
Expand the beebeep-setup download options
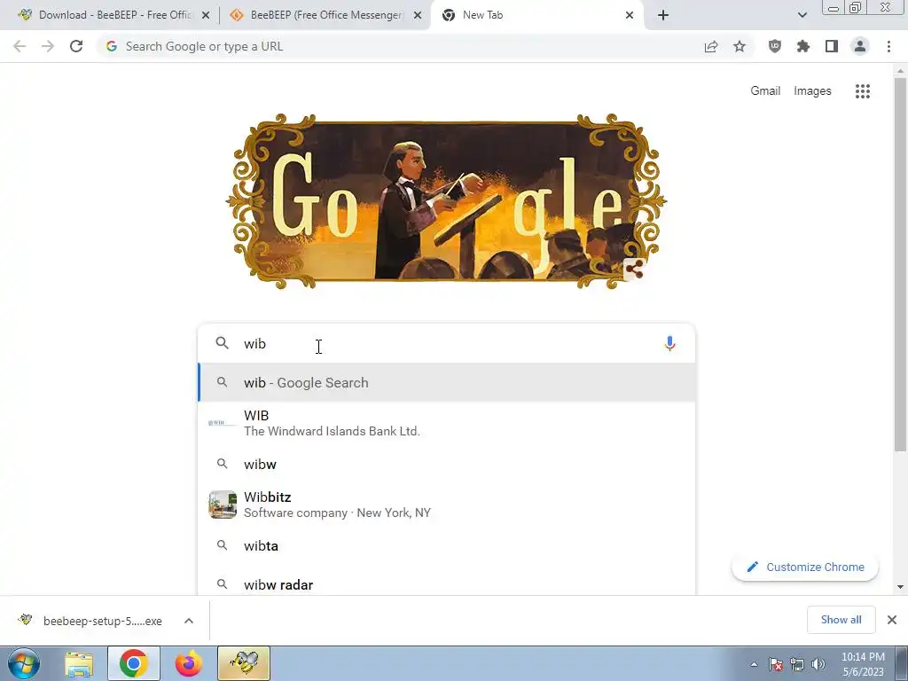click(x=189, y=621)
